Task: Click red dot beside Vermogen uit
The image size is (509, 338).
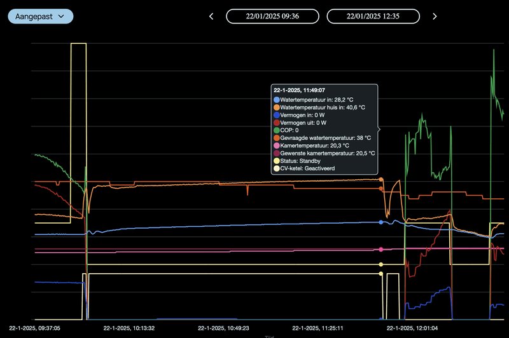Action: click(276, 123)
